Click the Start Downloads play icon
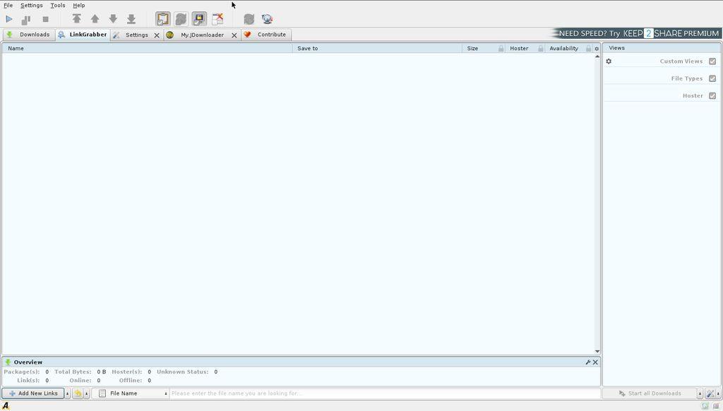This screenshot has width=723, height=411. (9, 19)
